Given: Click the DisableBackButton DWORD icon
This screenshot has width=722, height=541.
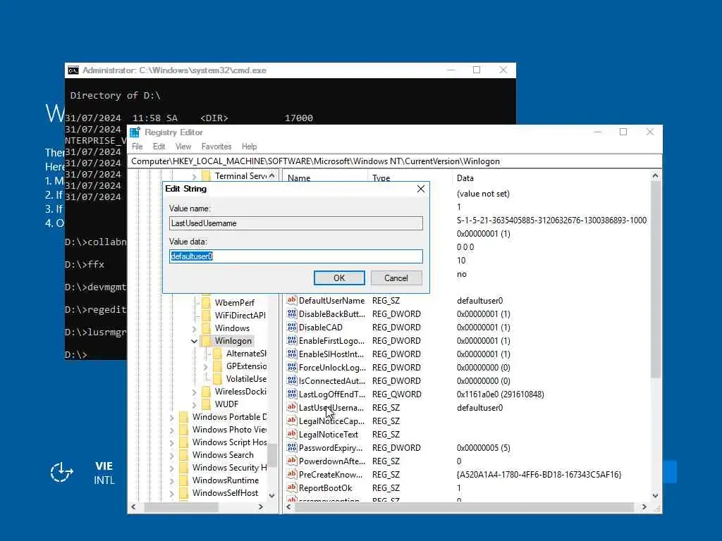Looking at the screenshot, I should tap(291, 313).
